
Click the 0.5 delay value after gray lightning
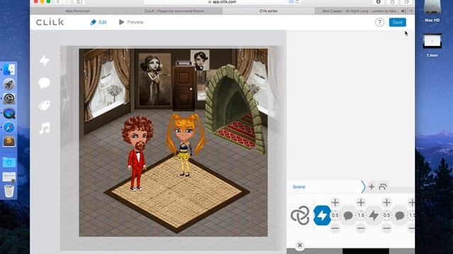386,215
